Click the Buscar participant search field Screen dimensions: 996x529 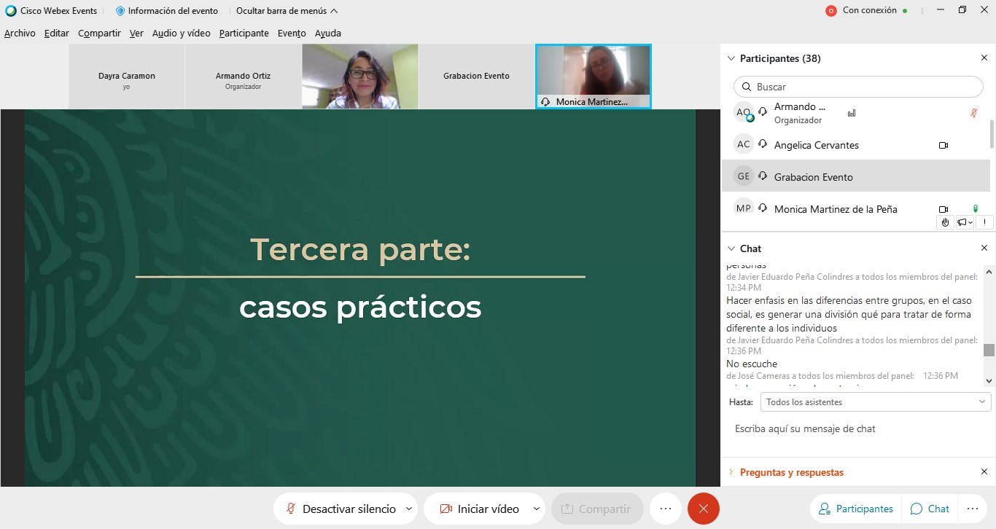[x=858, y=87]
